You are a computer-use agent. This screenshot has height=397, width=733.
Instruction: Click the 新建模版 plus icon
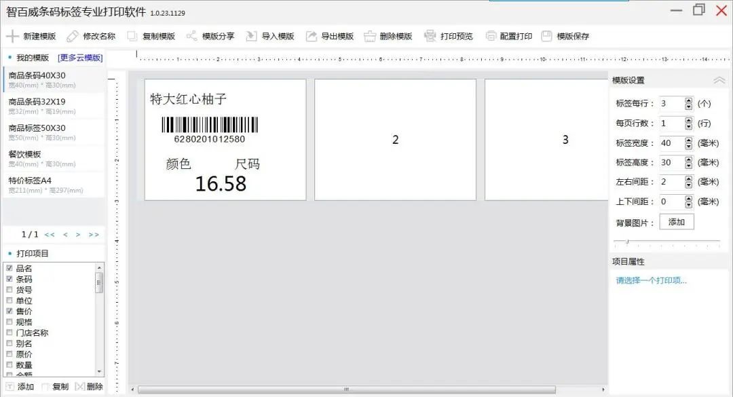pyautogui.click(x=12, y=36)
